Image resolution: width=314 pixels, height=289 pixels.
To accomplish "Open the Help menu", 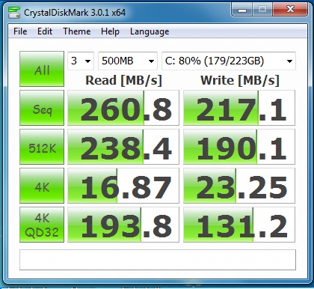I will (110, 31).
